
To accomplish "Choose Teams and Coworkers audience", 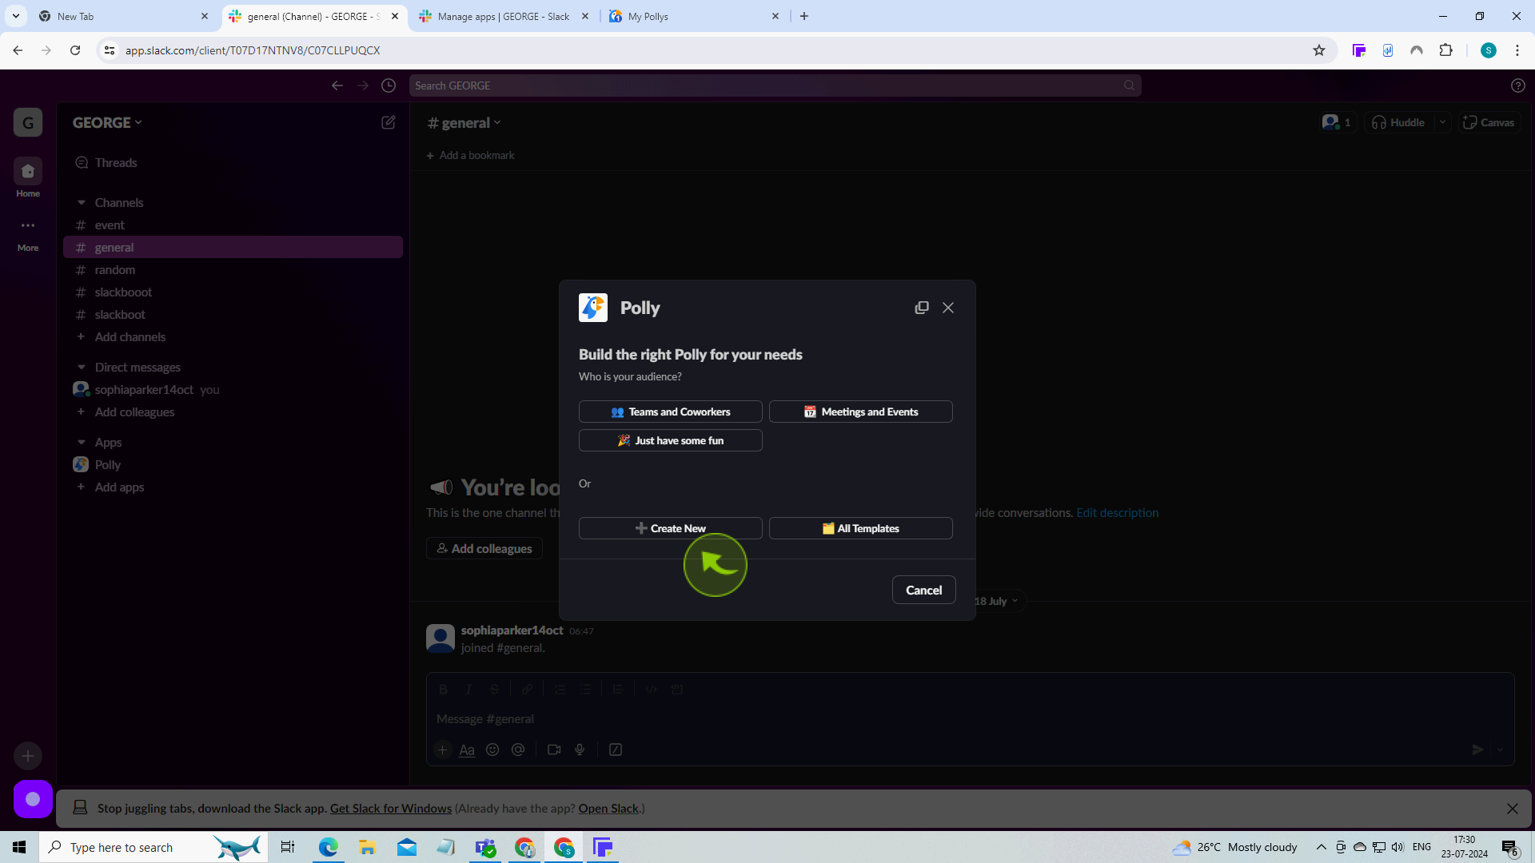I will coord(670,412).
